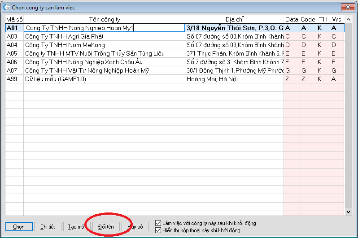Click the TH column header

323,19
